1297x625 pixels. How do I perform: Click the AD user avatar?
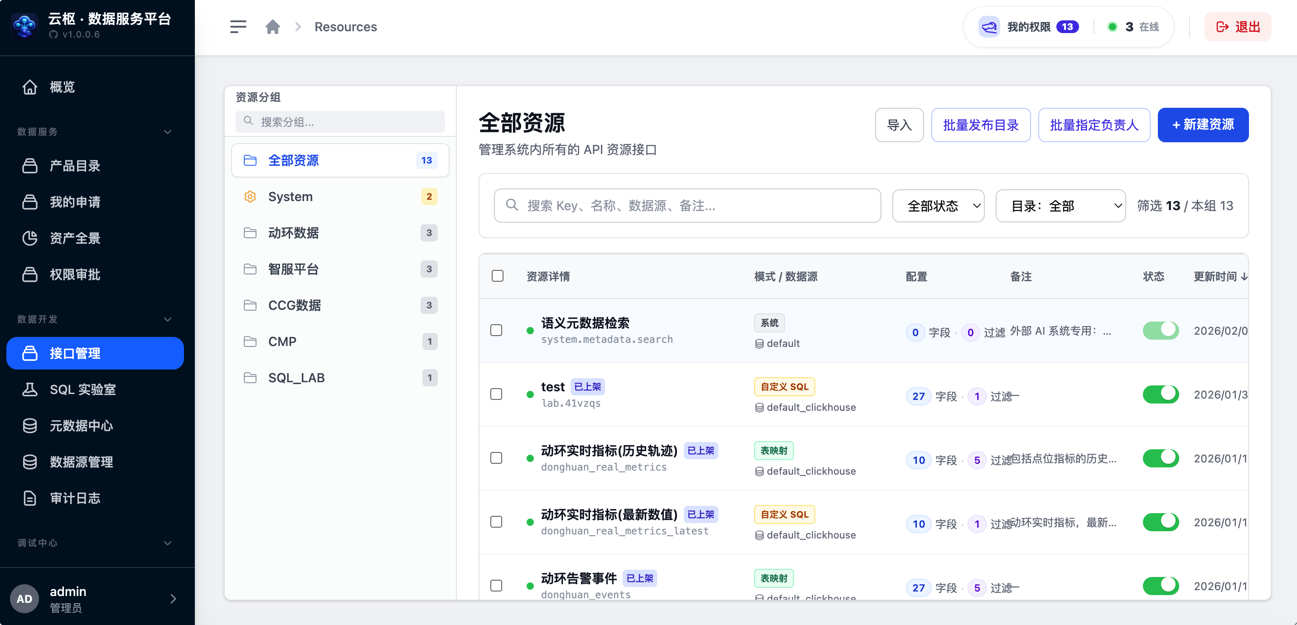[x=24, y=599]
